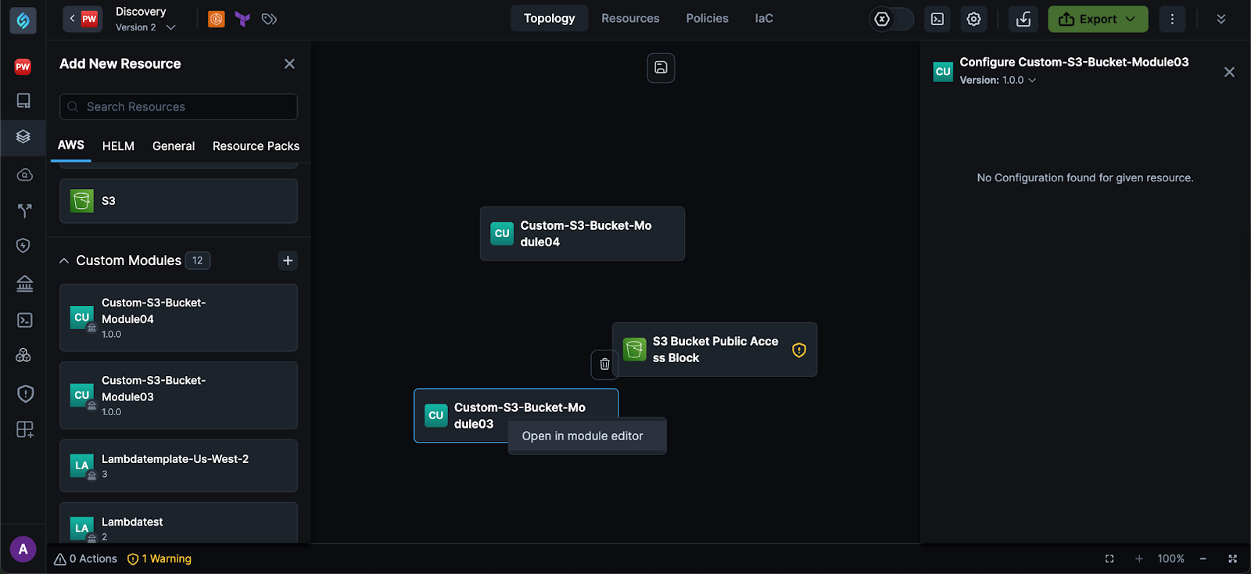Open the Discovery Version 2 dropdown
Screen dimensions: 1251x574
(145, 20)
